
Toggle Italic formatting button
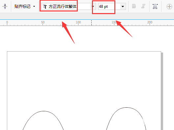pos(143,6)
